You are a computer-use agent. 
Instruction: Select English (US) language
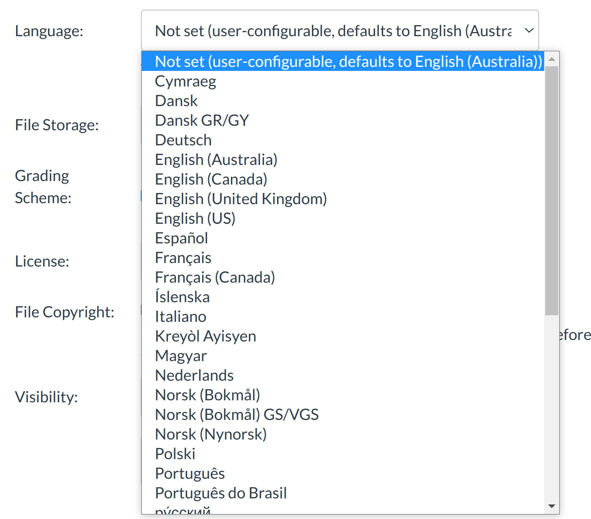(x=195, y=218)
